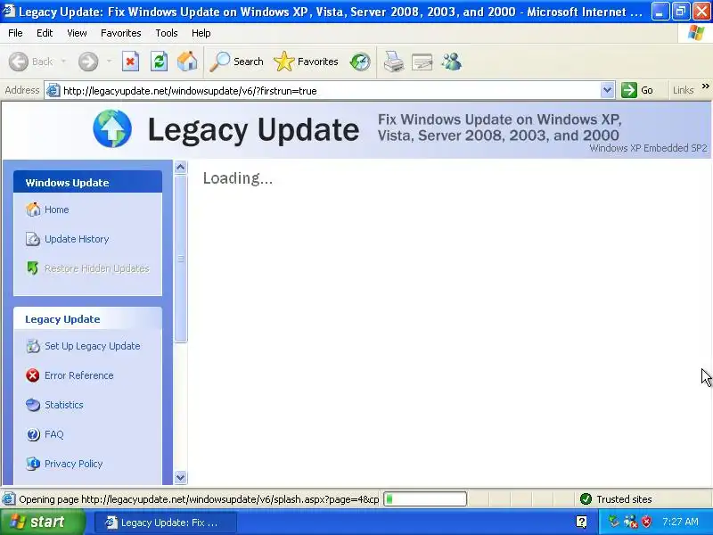Click the Windows flag throbber logo
This screenshot has height=535, width=713.
coord(695,33)
